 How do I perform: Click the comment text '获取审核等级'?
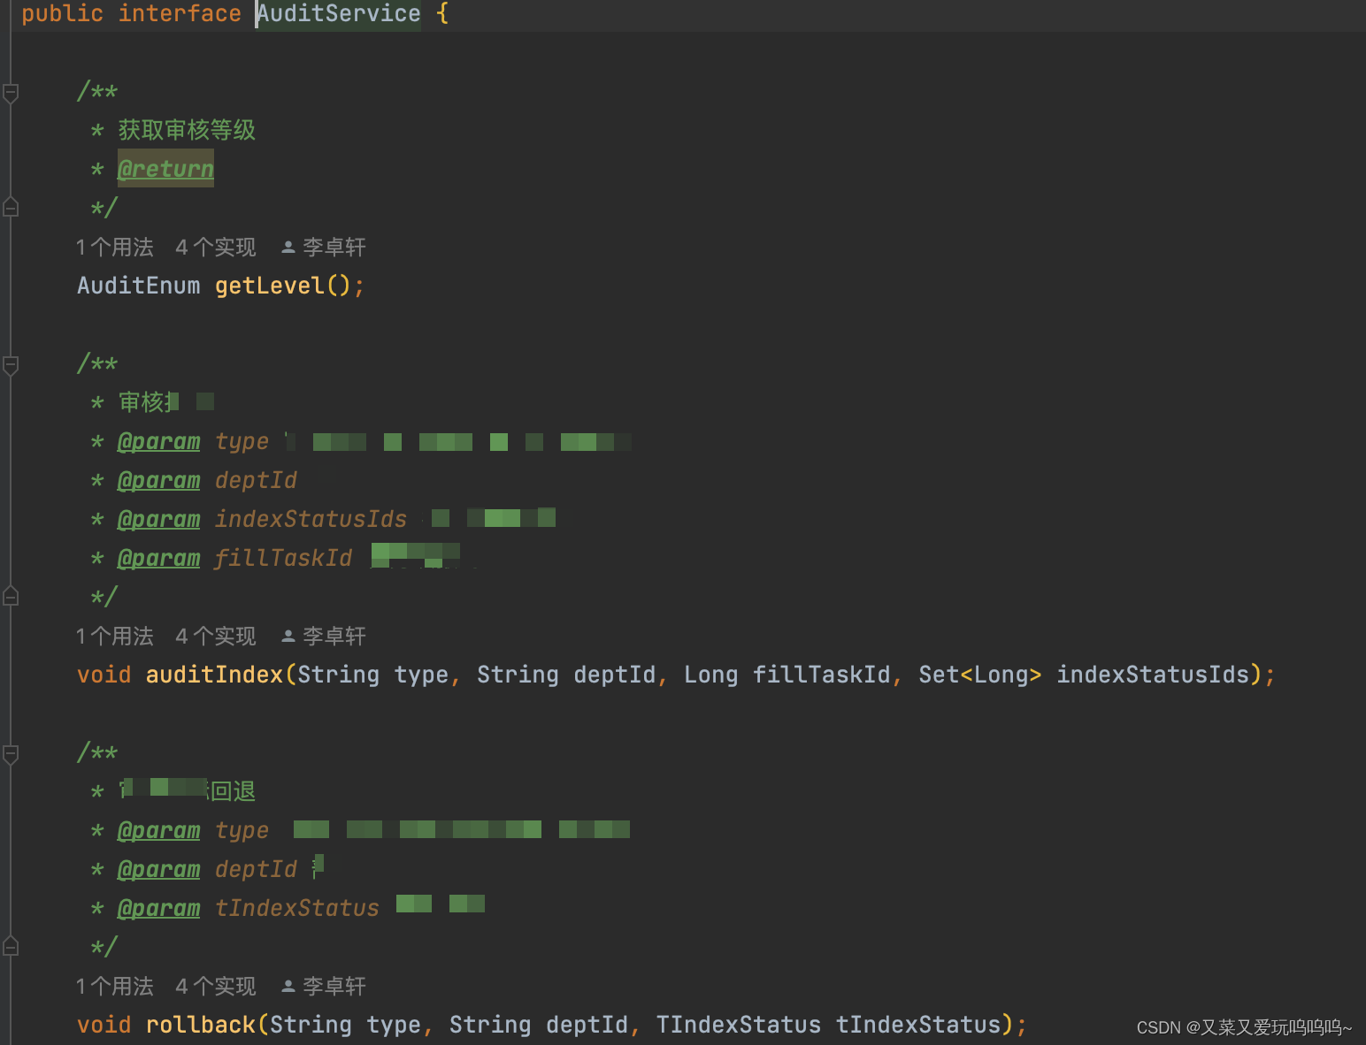point(187,130)
